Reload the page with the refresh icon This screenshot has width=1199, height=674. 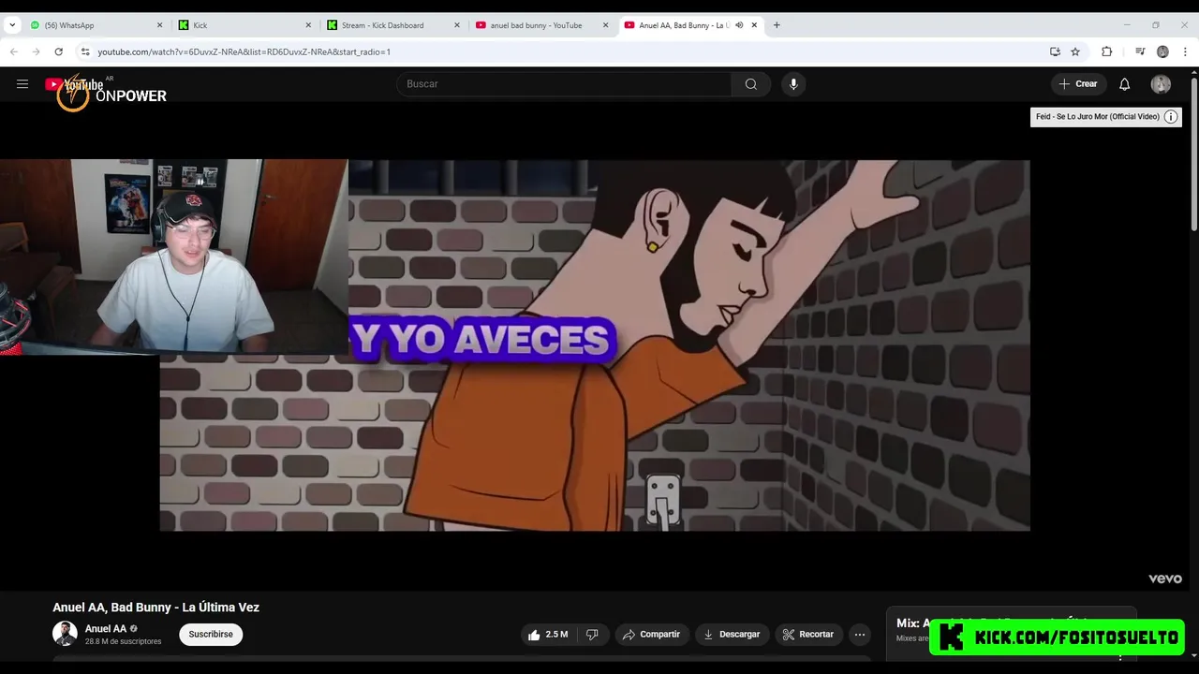pyautogui.click(x=59, y=51)
